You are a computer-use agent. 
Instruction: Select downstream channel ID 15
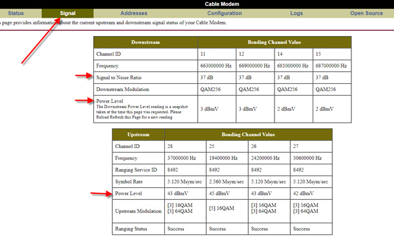pyautogui.click(x=332, y=54)
